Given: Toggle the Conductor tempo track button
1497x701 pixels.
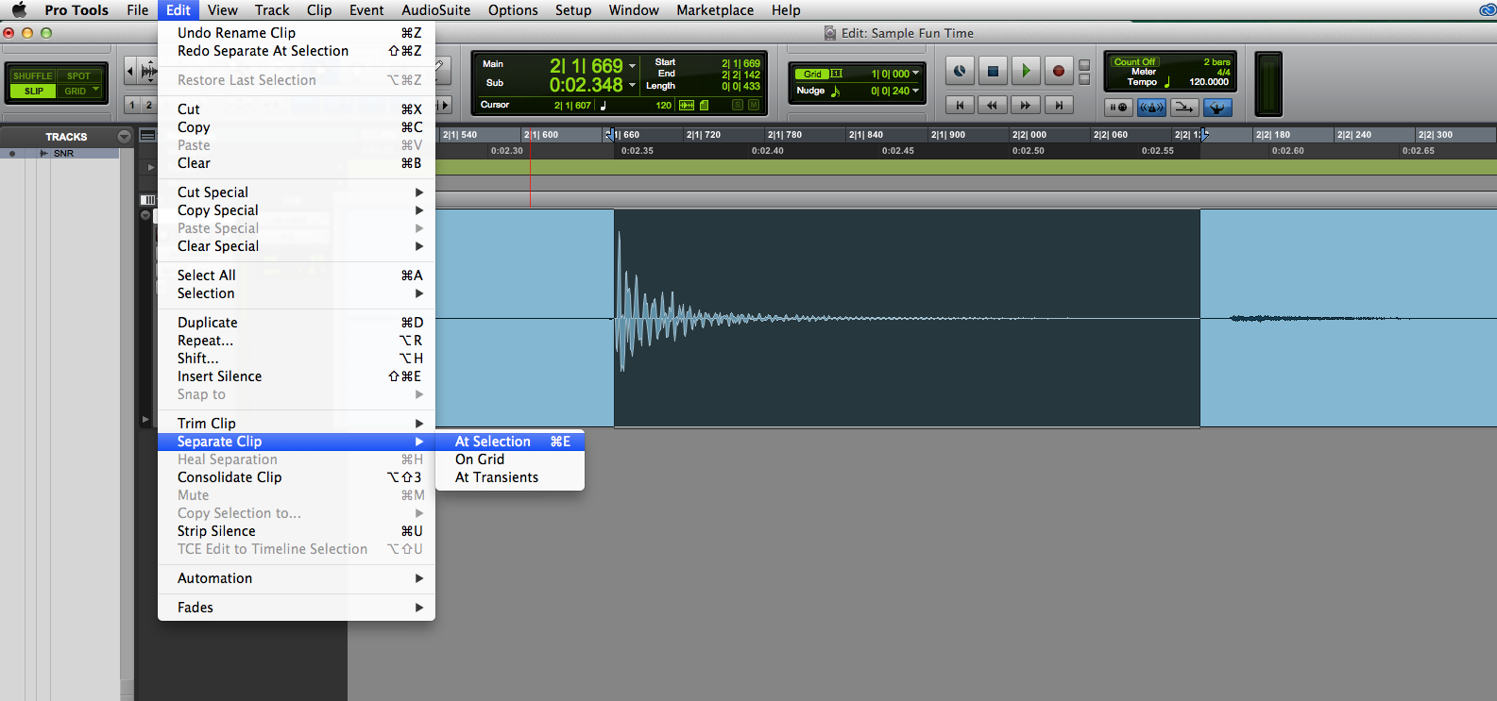Looking at the screenshot, I should pos(1217,108).
